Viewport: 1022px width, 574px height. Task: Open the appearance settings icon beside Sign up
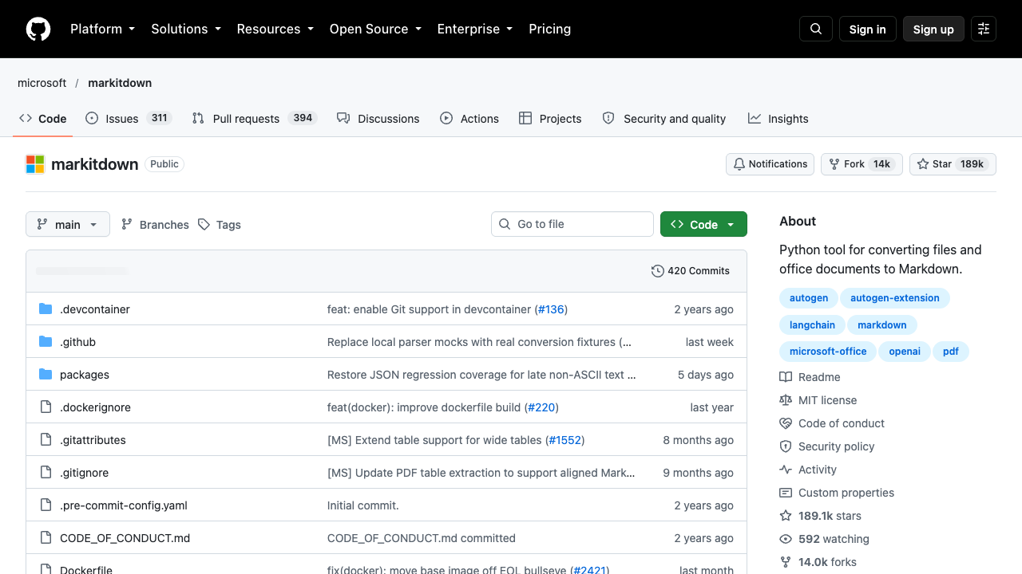[984, 29]
